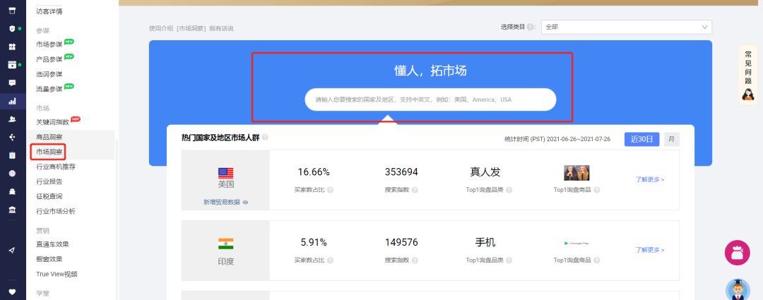Open 行业市场分析 in the sidebar
This screenshot has width=763, height=300.
[56, 212]
